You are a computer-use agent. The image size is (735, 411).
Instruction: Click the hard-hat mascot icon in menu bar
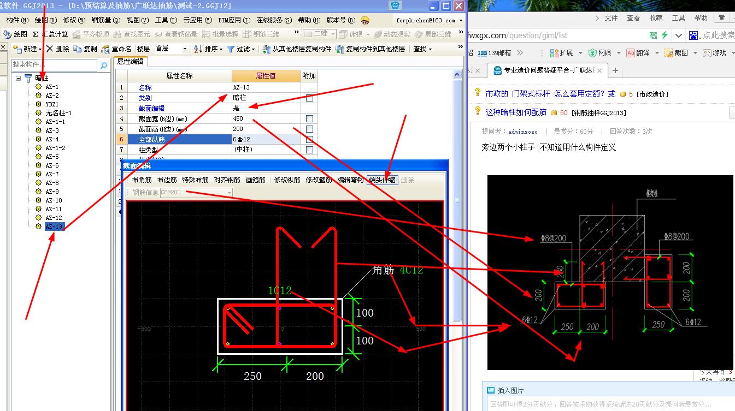point(365,20)
